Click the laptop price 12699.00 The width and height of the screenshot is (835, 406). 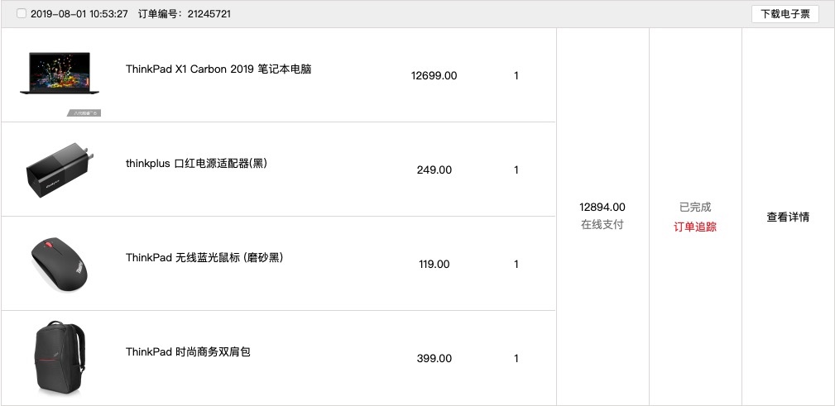(x=434, y=75)
